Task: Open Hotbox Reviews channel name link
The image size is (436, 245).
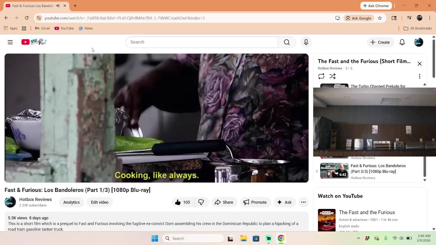Action: (35, 199)
